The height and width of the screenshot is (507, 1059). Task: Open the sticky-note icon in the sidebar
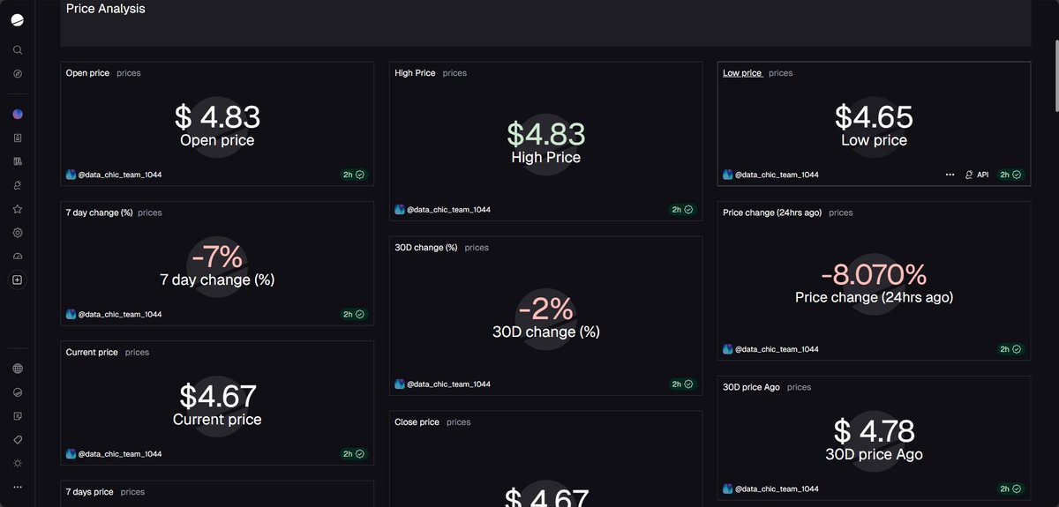18,416
